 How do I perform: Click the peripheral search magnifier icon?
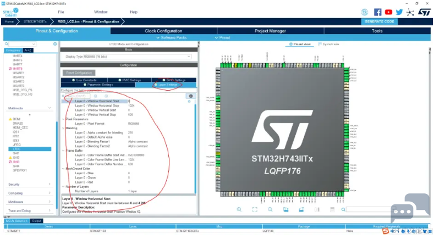click(x=7, y=44)
